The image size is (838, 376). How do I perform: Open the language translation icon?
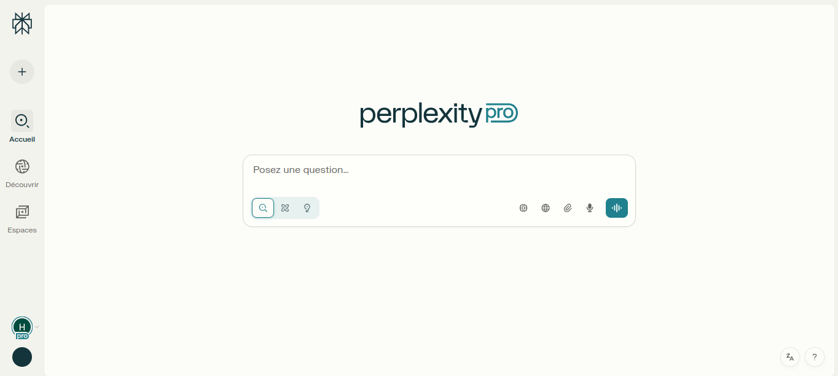(x=790, y=357)
